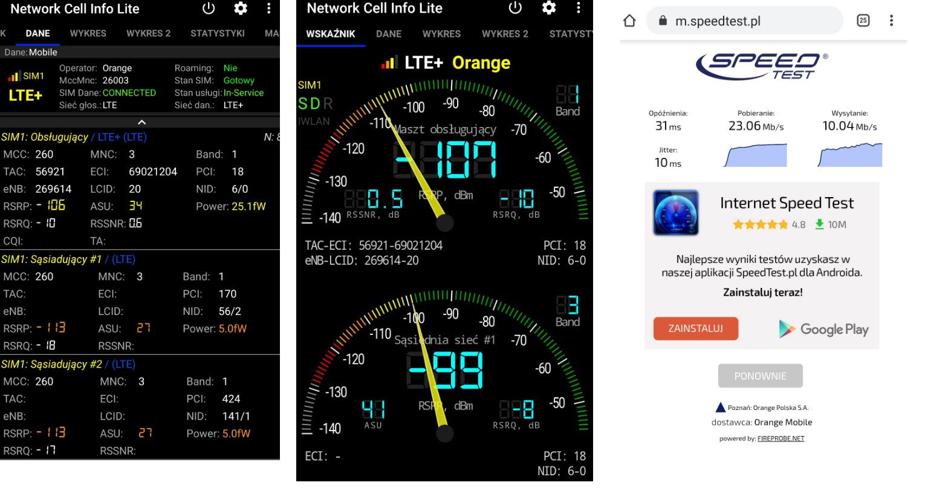This screenshot has width=925, height=491.
Task: Tap SIM1: Obsługujący section header
Action: tap(74, 137)
